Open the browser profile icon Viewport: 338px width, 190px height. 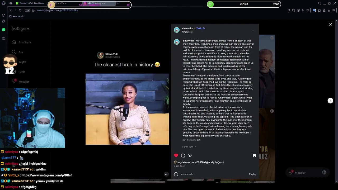coord(324,10)
